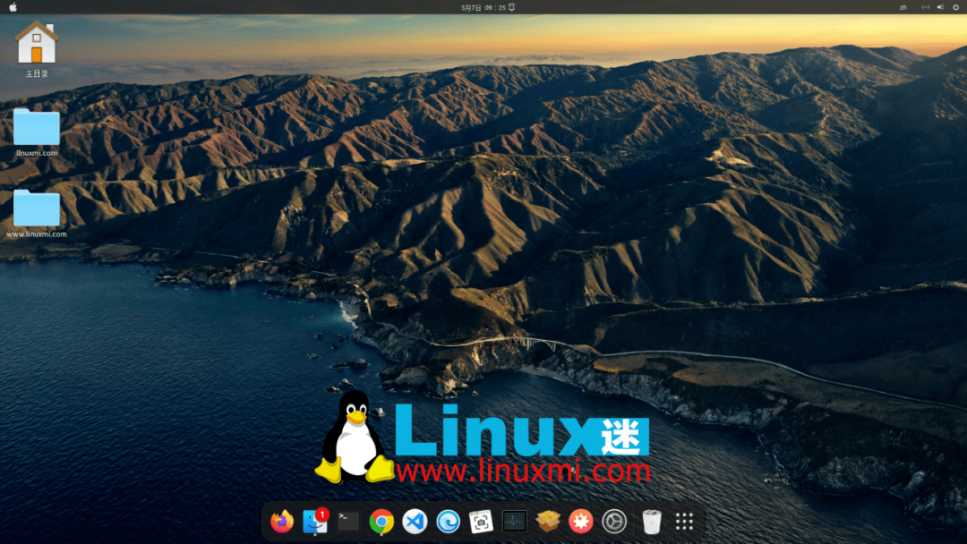The width and height of the screenshot is (967, 544).
Task: Open the terminal emulator from the dock
Action: [347, 521]
